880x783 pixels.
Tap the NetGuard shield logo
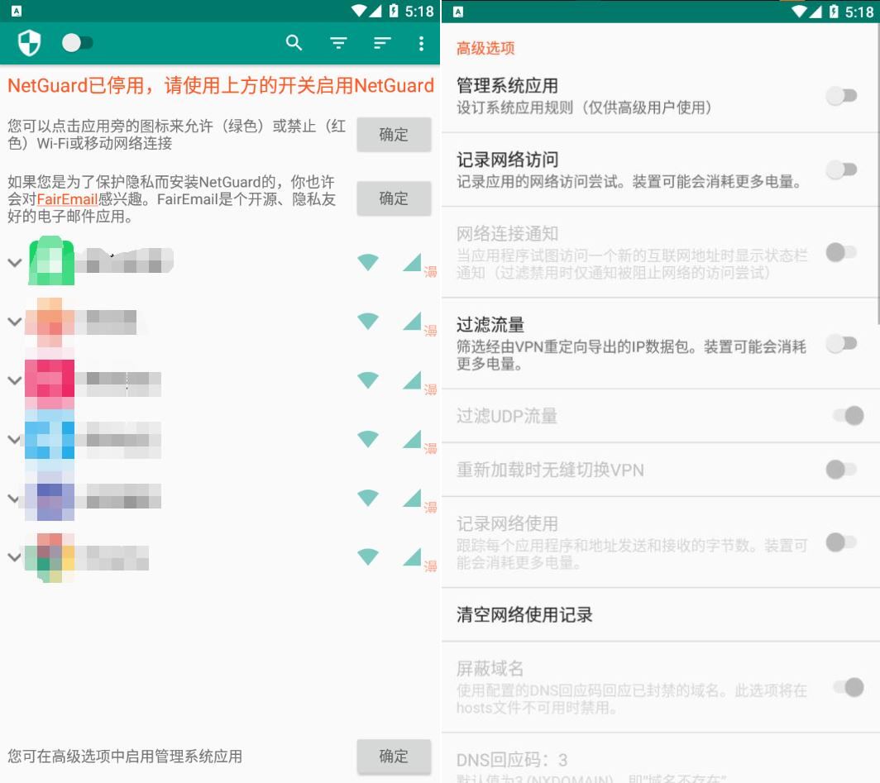click(x=29, y=43)
